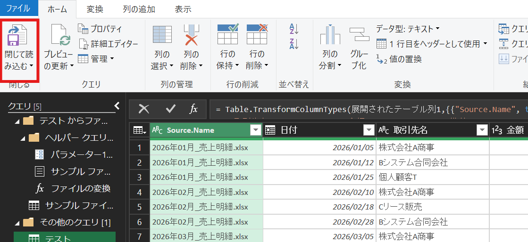
Task: Click the プレビューの更新 refresh preview icon
Action: [x=59, y=35]
